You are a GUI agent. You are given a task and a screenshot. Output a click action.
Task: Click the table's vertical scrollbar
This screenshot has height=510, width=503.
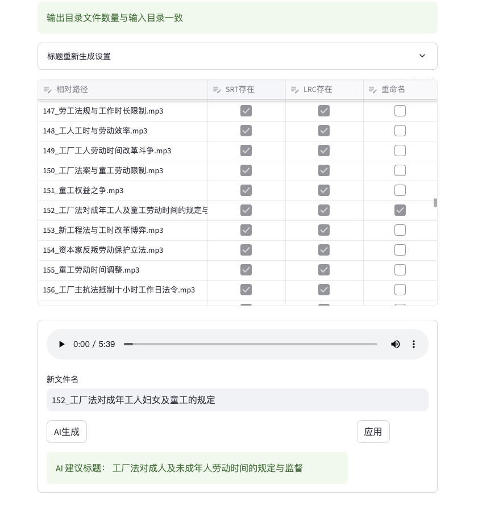(436, 202)
